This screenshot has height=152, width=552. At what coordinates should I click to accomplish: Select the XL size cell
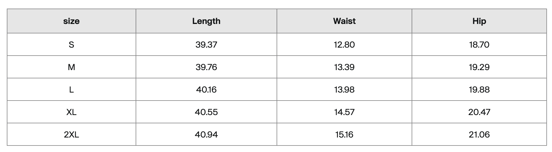point(71,112)
